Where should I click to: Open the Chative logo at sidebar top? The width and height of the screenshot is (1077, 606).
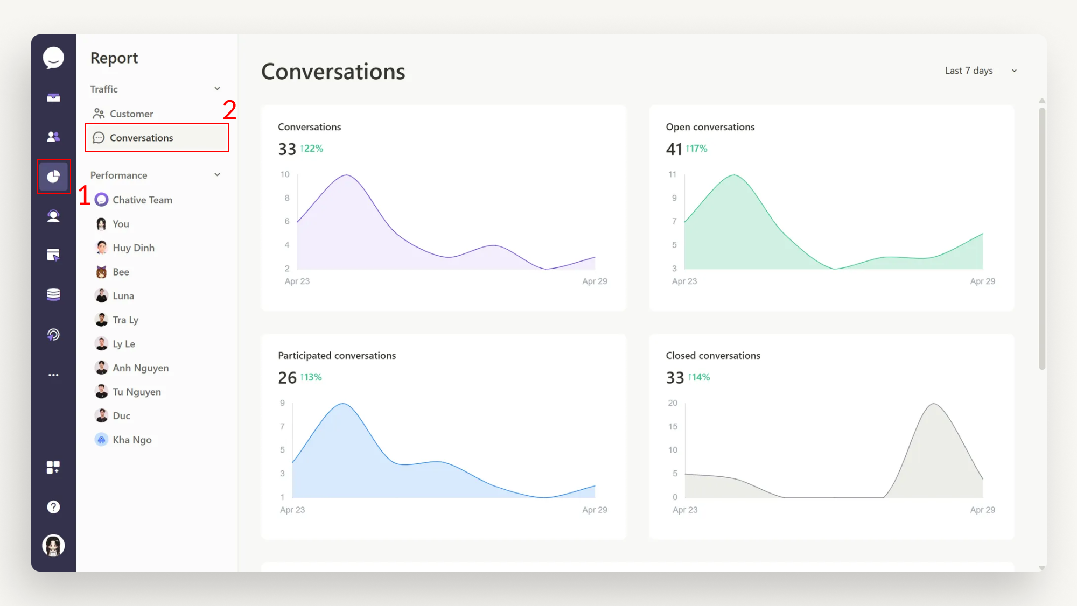pyautogui.click(x=53, y=57)
